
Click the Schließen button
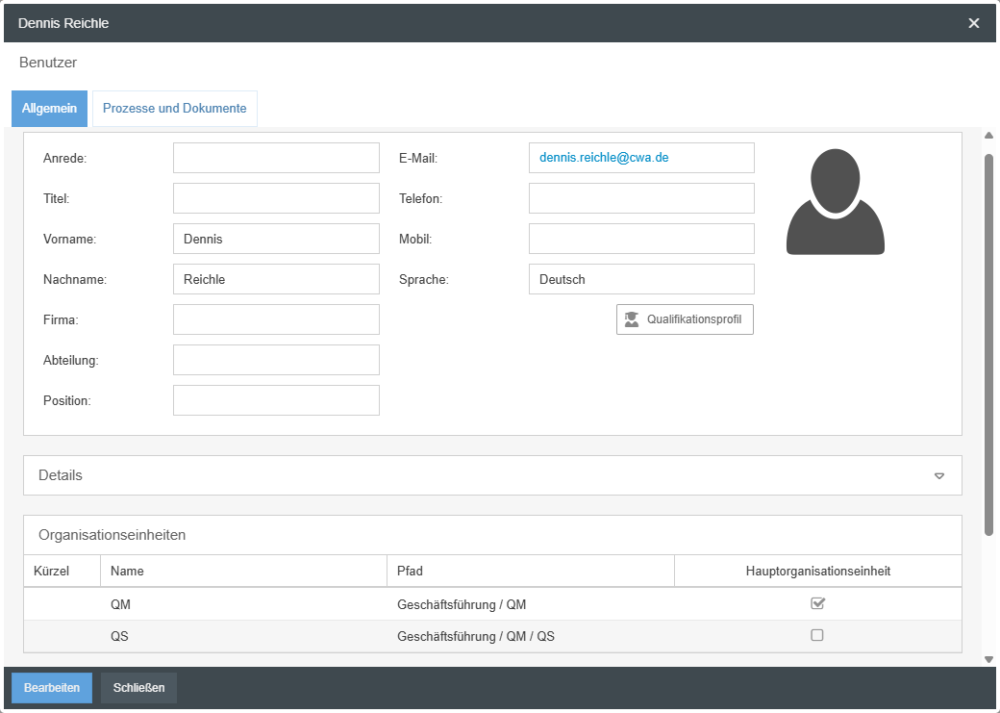138,687
